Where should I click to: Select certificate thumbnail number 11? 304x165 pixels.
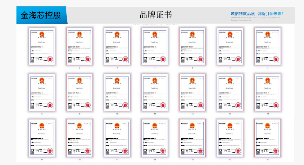(155, 92)
